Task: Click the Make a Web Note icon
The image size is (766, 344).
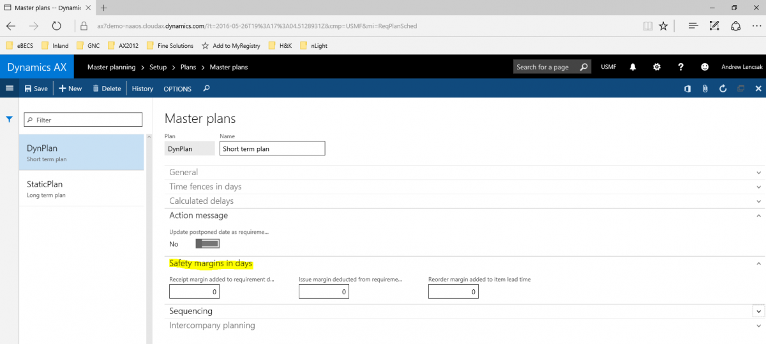Action: (x=714, y=26)
